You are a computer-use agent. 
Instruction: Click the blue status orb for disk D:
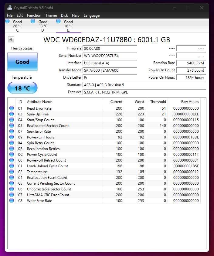(33, 21)
